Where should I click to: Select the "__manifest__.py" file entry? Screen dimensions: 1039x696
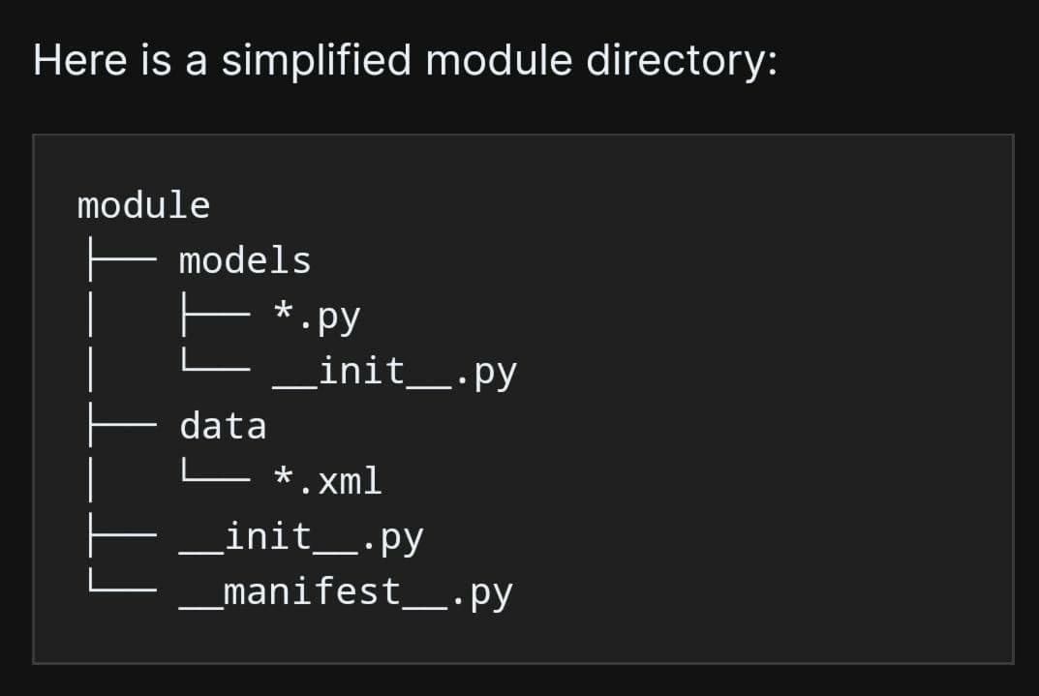pos(346,591)
